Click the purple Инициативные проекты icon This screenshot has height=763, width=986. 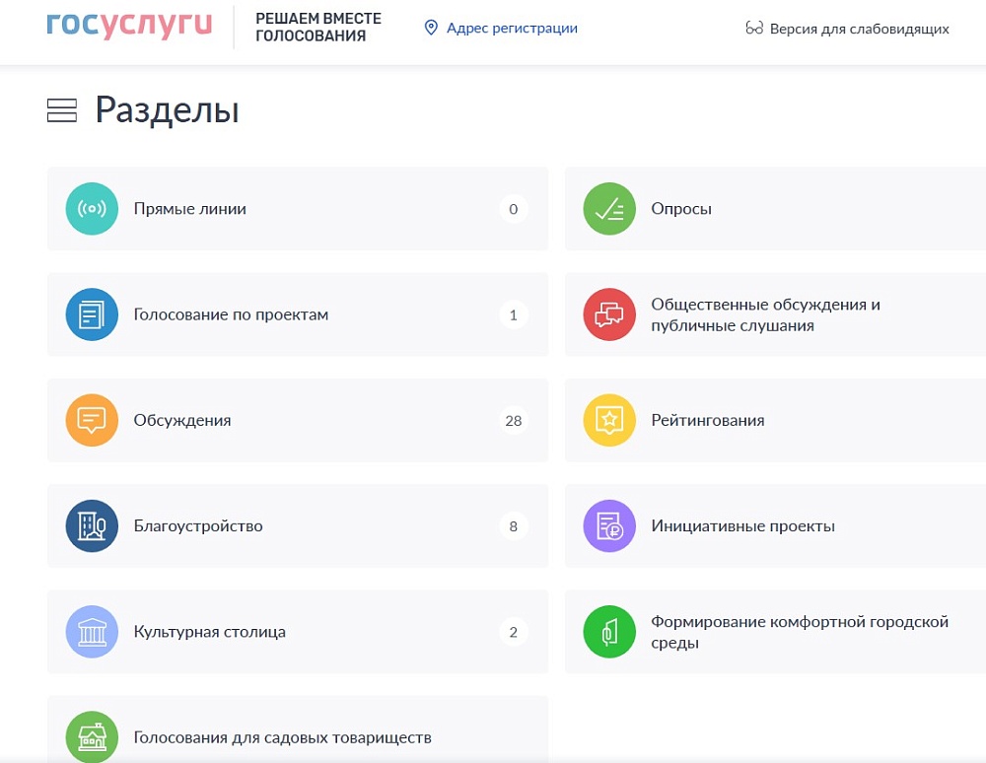point(609,525)
